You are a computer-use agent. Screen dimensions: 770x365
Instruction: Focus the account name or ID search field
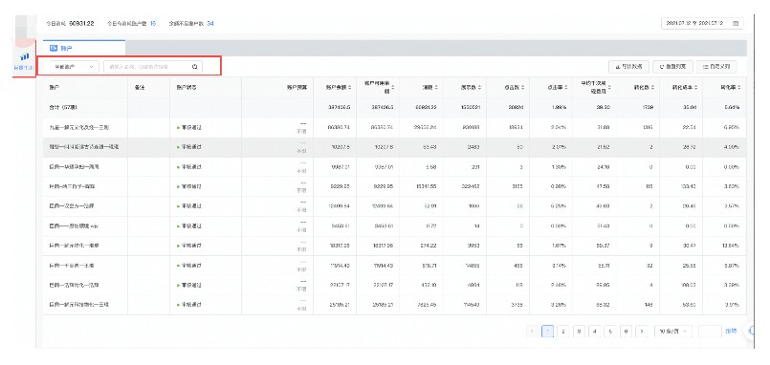pos(153,66)
